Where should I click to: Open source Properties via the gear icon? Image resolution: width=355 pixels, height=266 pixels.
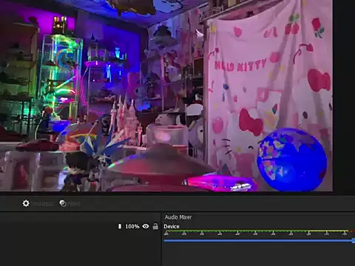[26, 203]
